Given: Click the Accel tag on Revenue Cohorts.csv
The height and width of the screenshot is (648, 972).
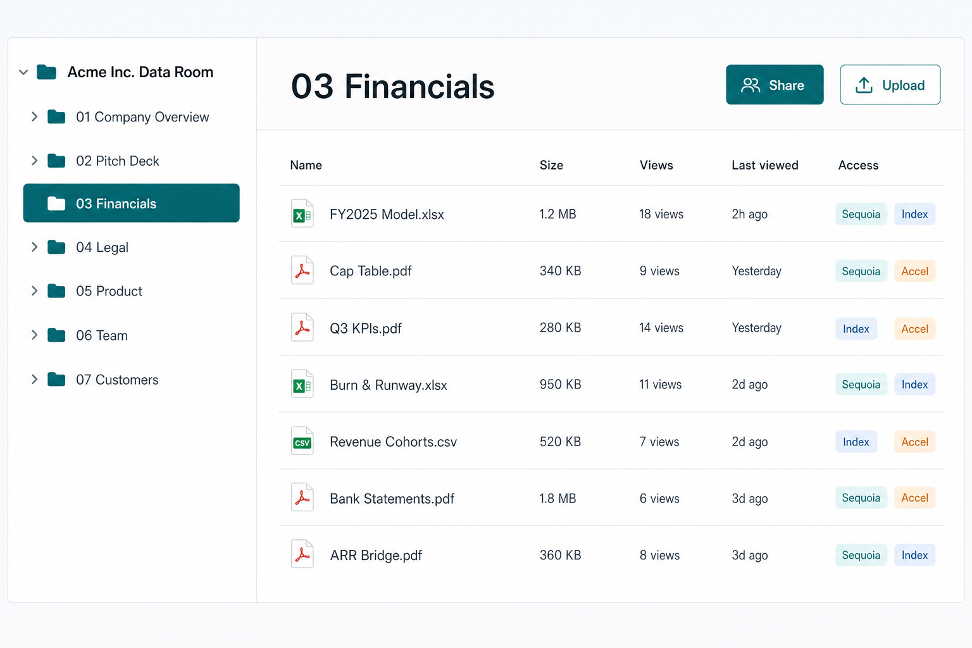Looking at the screenshot, I should click(914, 442).
